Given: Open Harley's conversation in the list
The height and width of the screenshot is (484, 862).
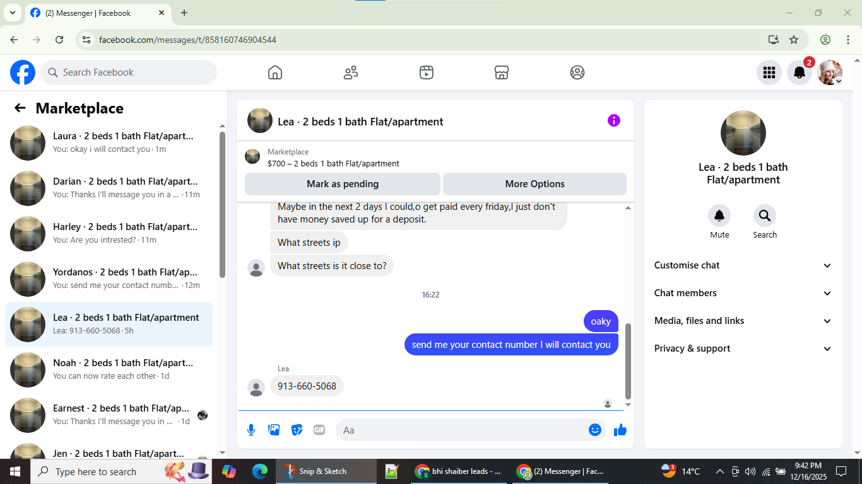Looking at the screenshot, I should click(x=109, y=234).
